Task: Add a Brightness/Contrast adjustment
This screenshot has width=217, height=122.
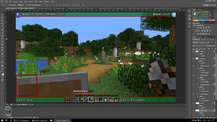Action: coord(198,28)
